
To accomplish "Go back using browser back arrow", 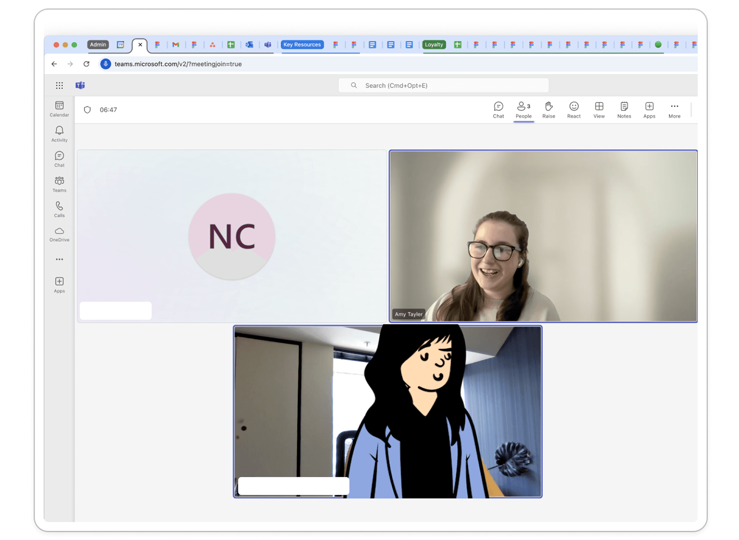I will (x=54, y=64).
